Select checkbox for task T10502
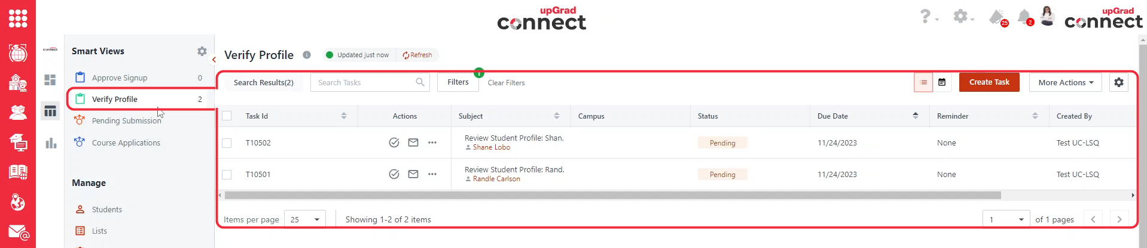This screenshot has width=1147, height=248. click(x=227, y=143)
